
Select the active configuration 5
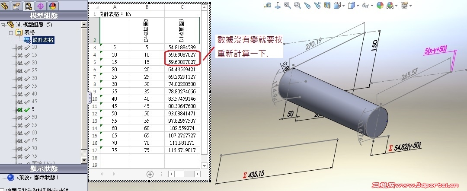[33, 109]
